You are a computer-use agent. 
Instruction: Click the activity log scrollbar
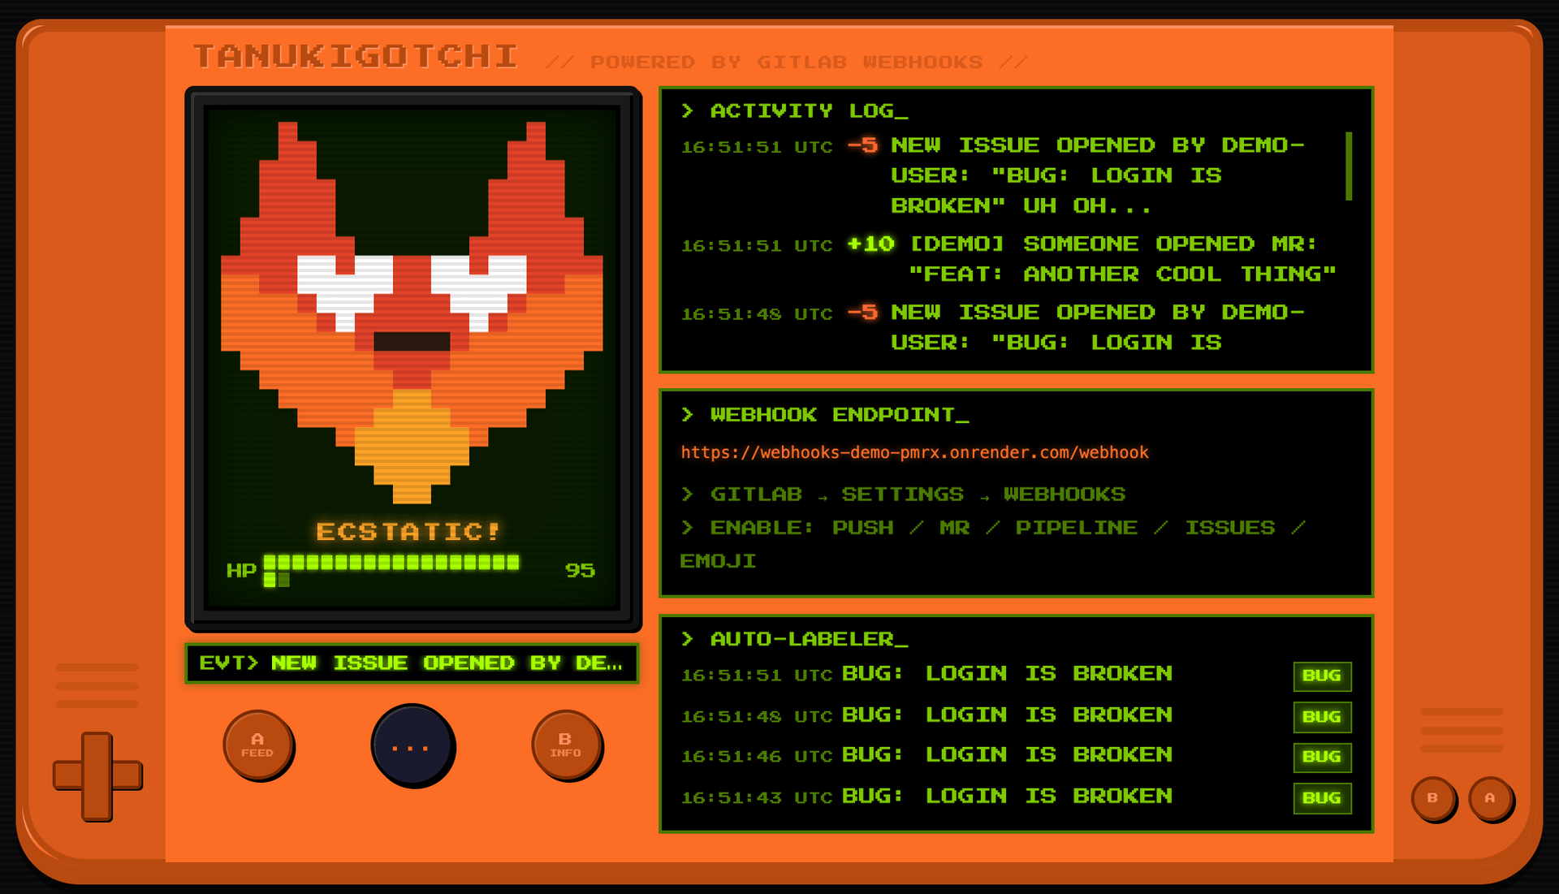click(x=1349, y=166)
